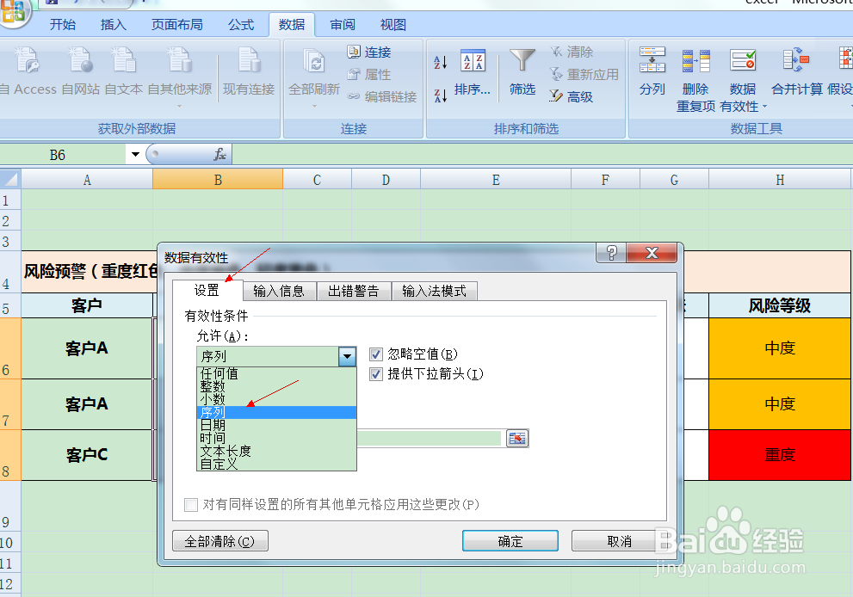Click the source input field

point(429,438)
